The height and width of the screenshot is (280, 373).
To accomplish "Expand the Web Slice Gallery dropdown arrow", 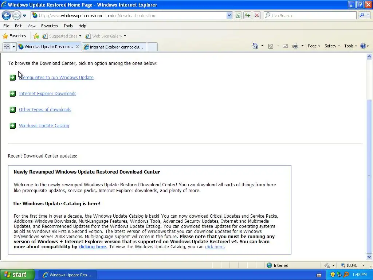I will pyautogui.click(x=125, y=36).
